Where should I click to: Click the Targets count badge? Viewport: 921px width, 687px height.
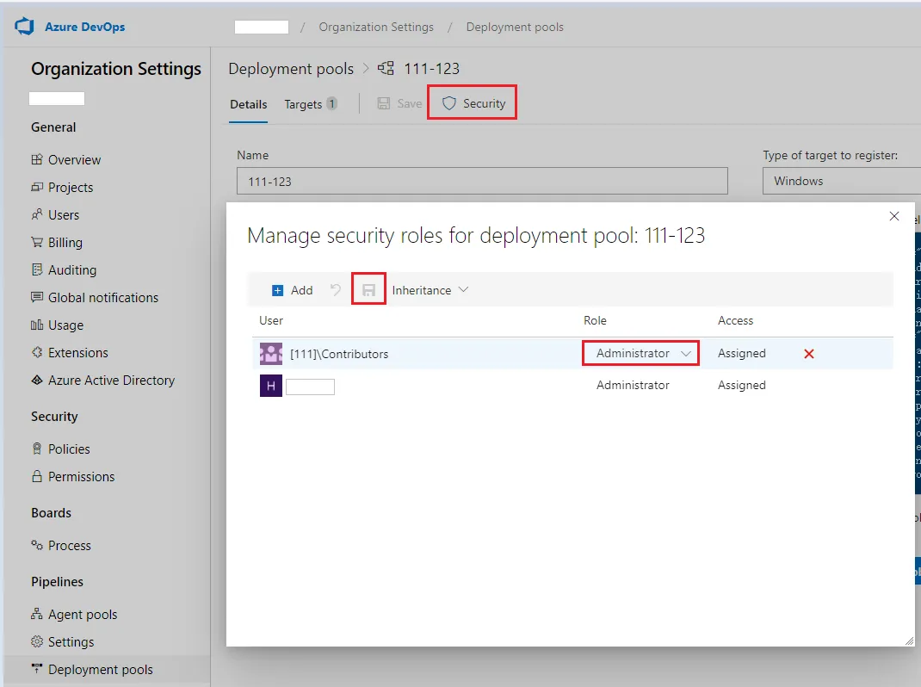(332, 103)
